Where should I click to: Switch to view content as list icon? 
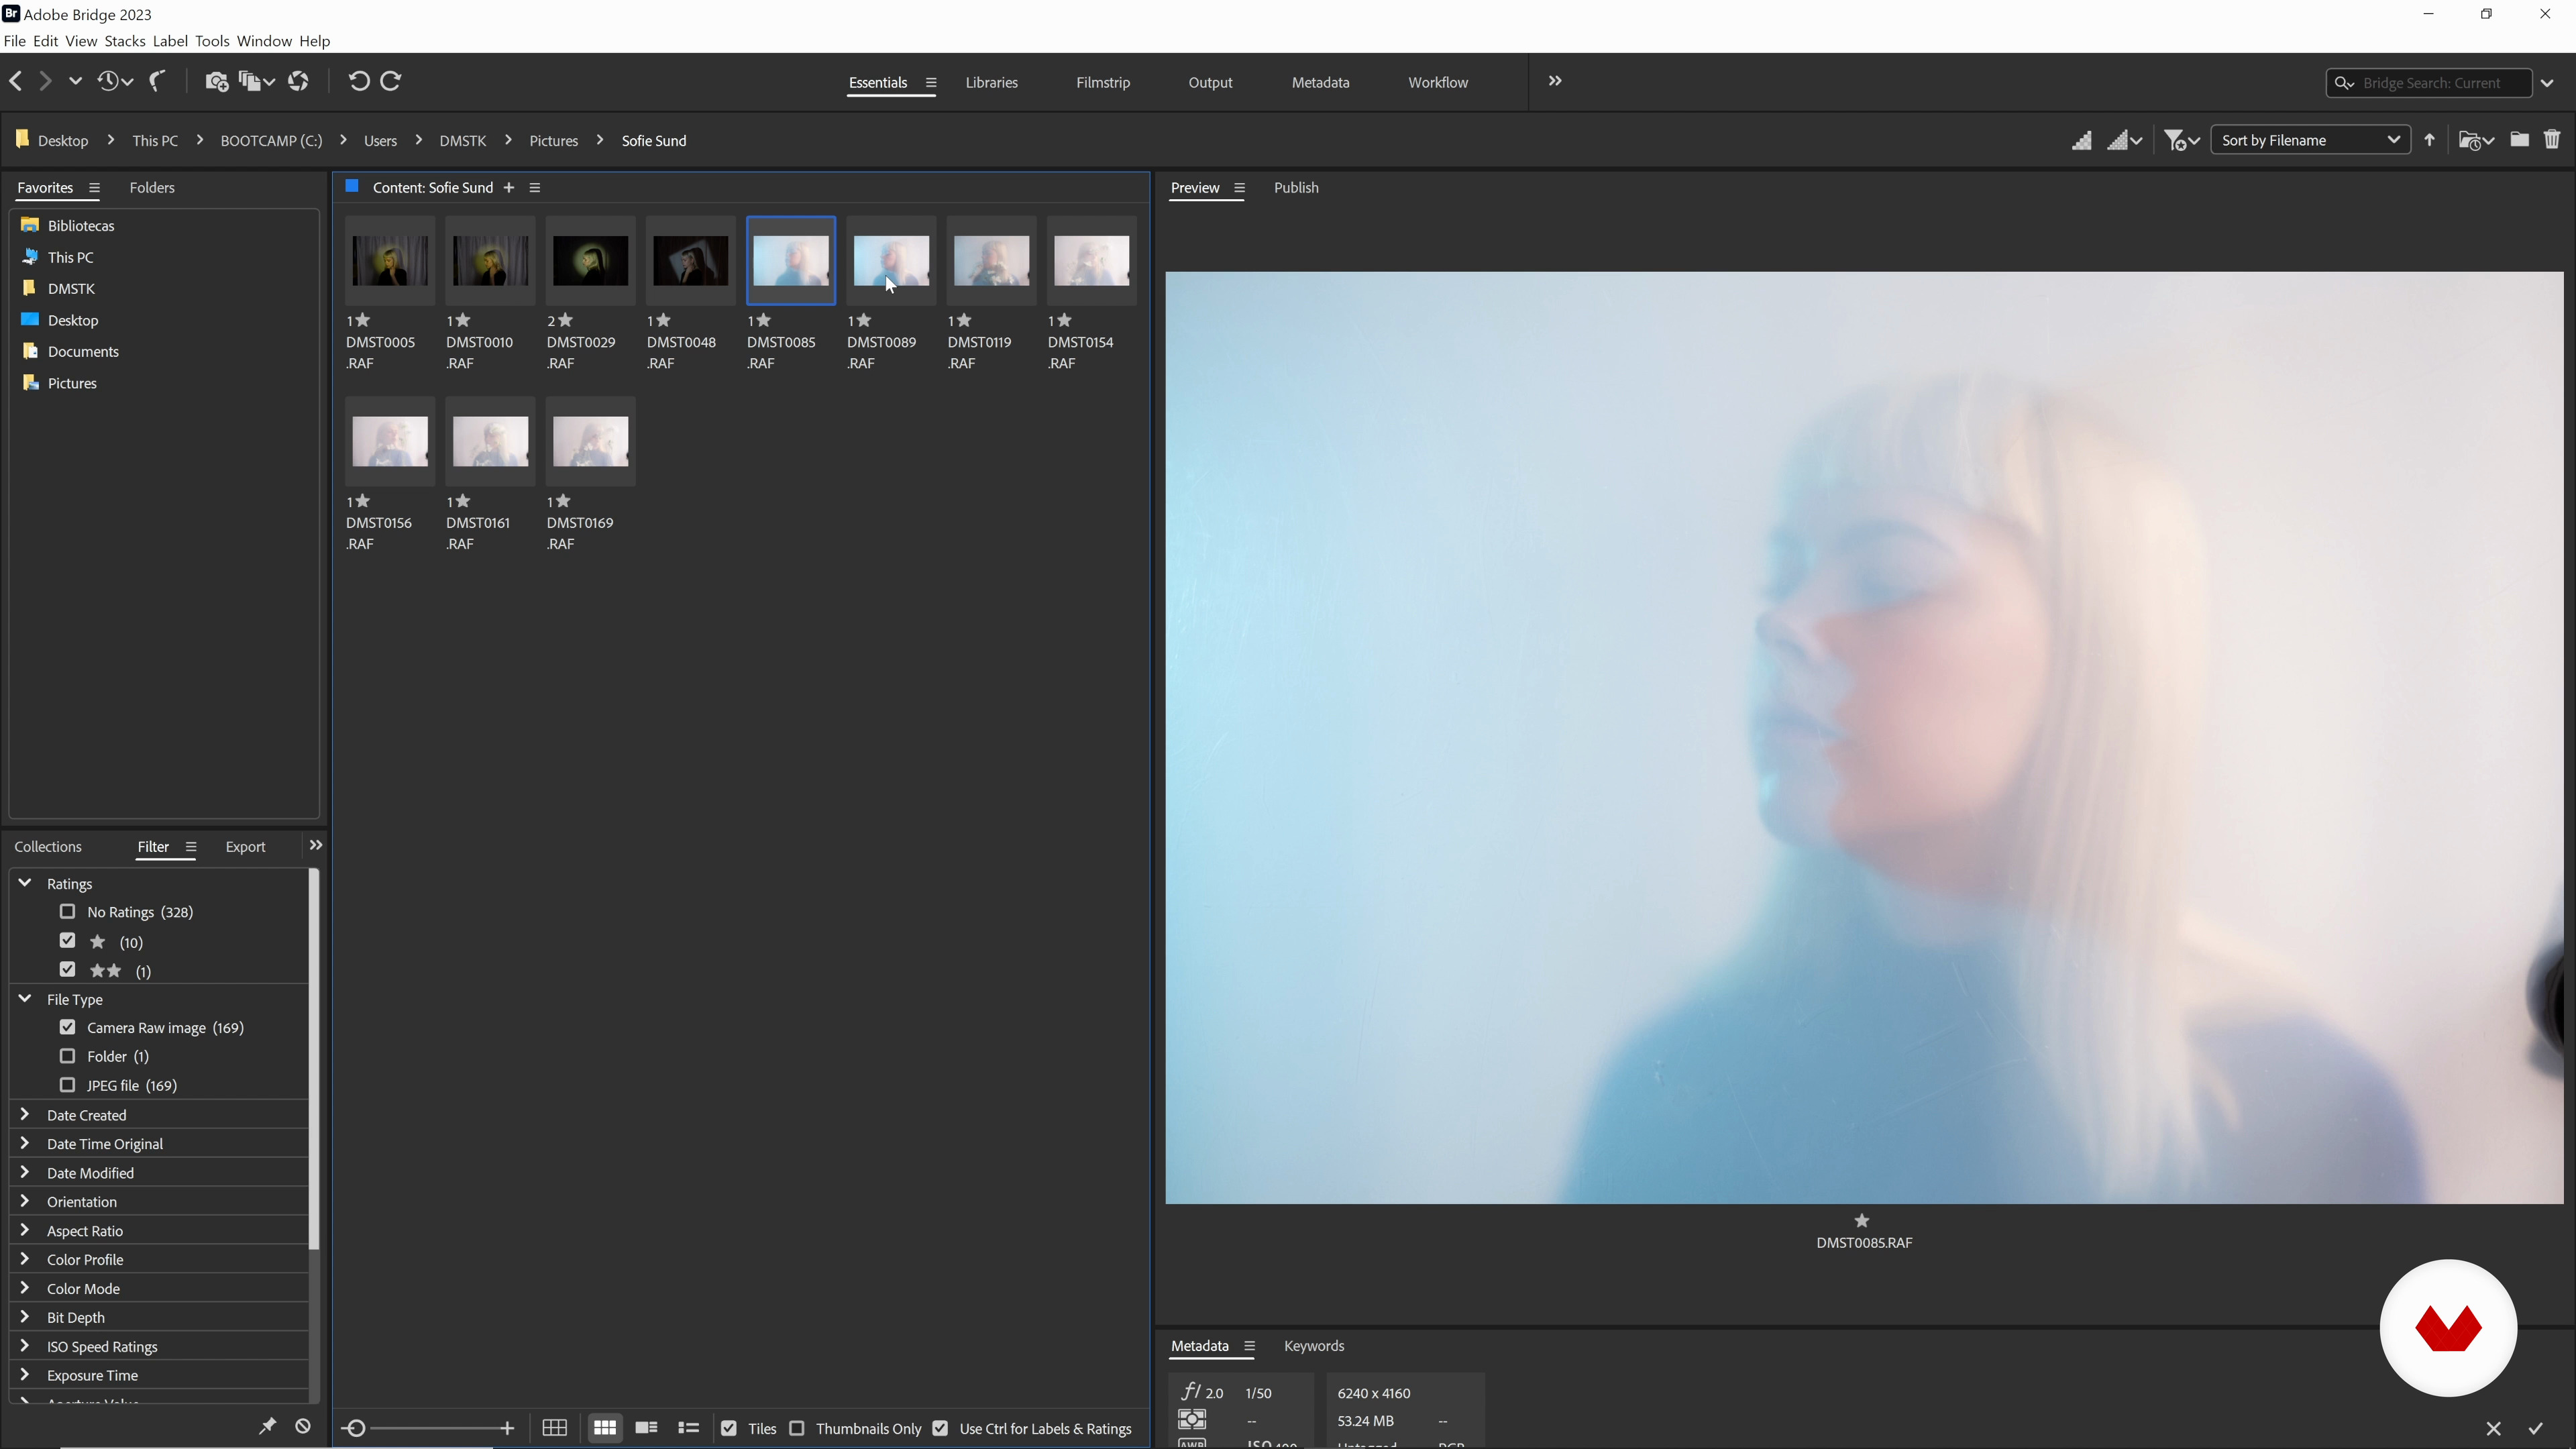coord(688,1428)
